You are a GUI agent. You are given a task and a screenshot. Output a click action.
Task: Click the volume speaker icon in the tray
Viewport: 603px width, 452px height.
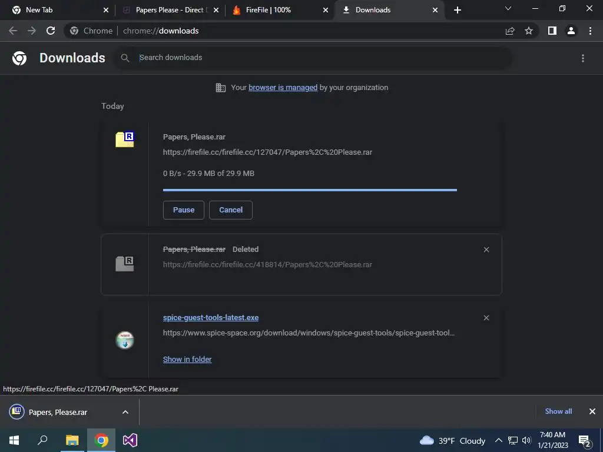tap(526, 440)
